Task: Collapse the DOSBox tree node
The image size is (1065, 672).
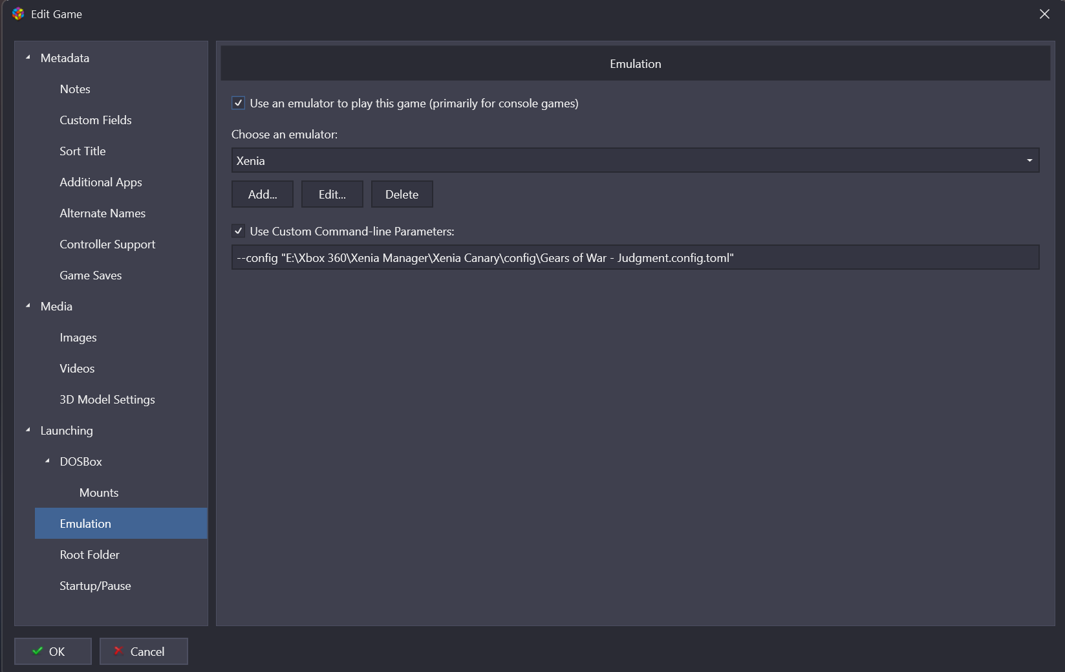Action: (x=47, y=461)
